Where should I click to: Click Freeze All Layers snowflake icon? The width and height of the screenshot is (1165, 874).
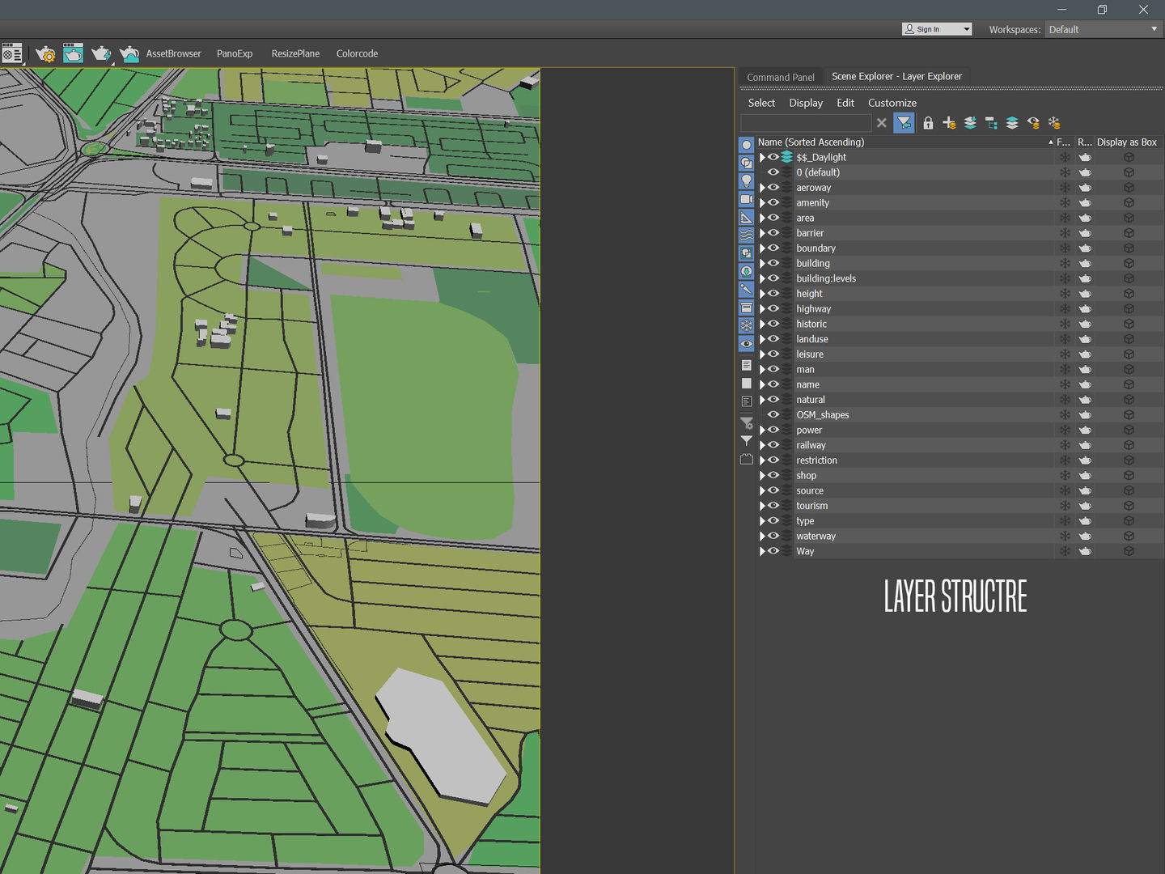[x=1054, y=123]
